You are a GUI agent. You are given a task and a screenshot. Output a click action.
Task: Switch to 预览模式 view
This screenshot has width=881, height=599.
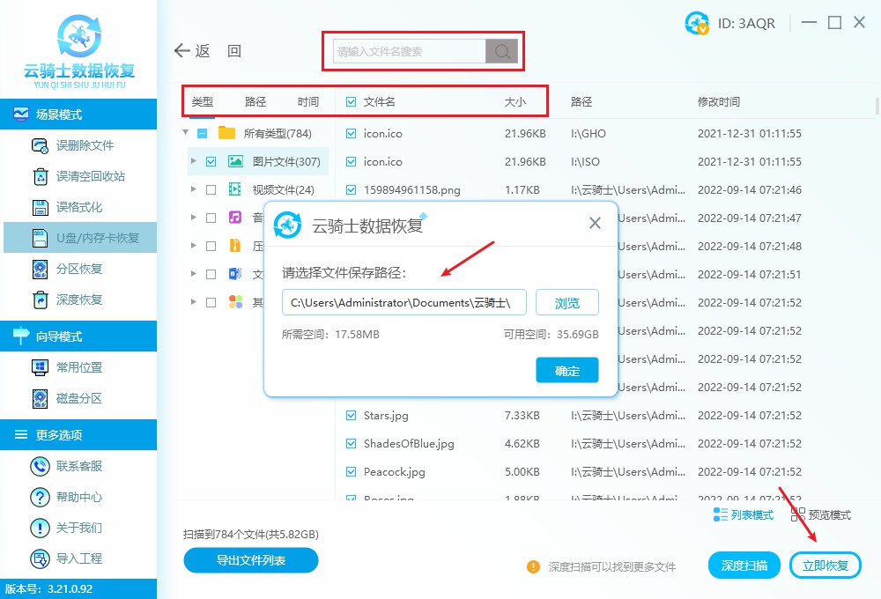click(826, 514)
